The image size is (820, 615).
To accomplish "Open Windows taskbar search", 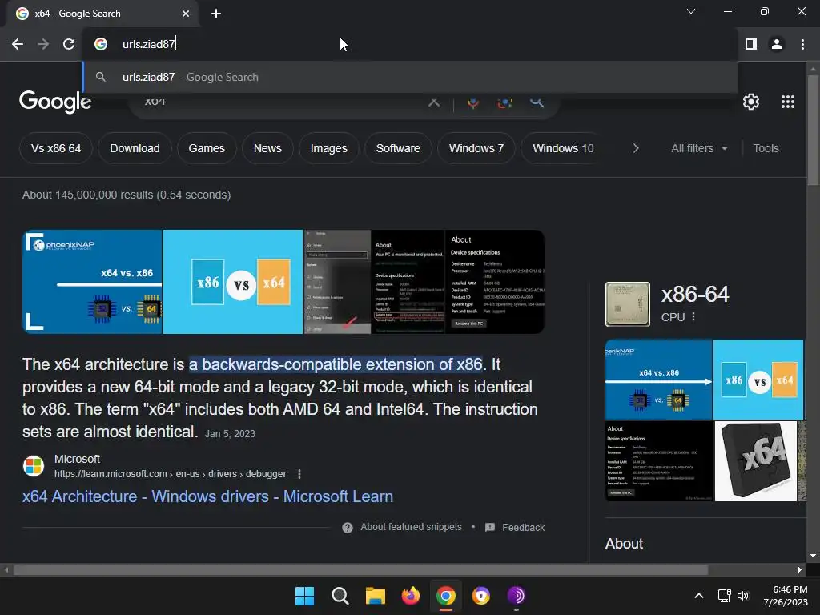I will coord(340,596).
